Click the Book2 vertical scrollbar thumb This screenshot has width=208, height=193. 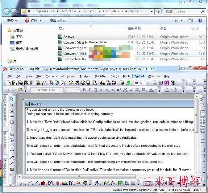pyautogui.click(x=196, y=115)
